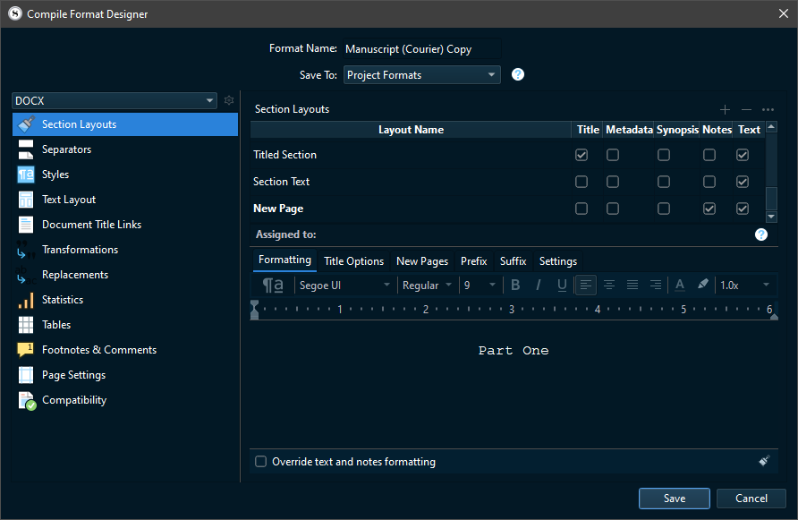Screen dimensions: 798x520
Task: Click the gear icon beside DOCX dropdown
Action: tap(229, 100)
